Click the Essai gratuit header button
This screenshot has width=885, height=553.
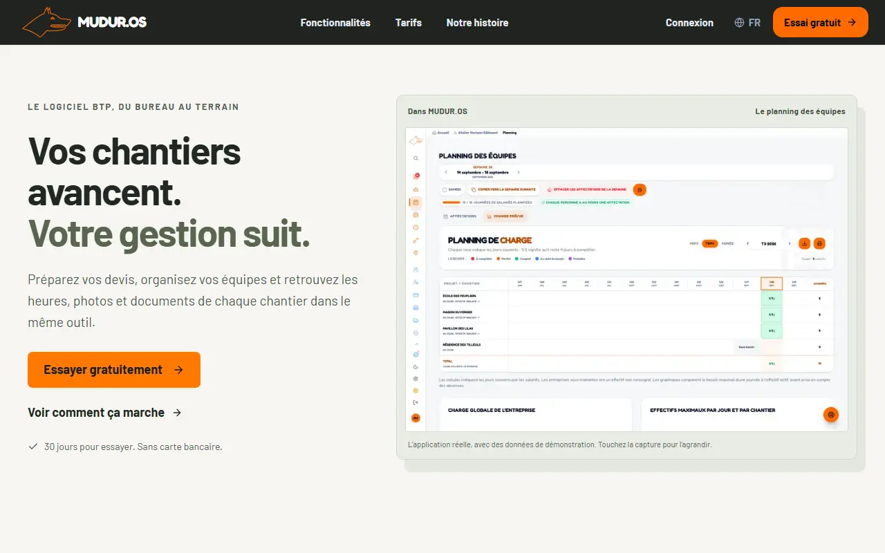coord(821,22)
